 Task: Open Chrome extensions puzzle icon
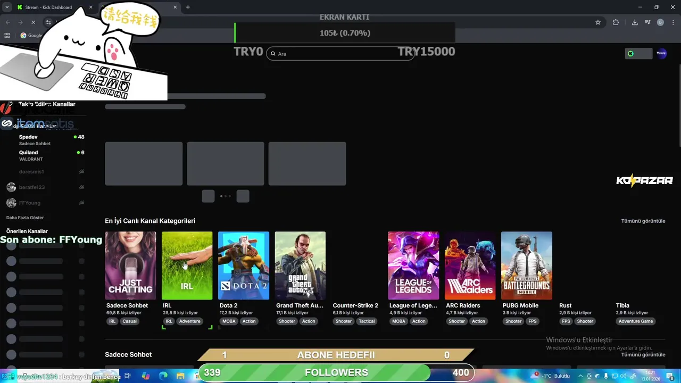tap(616, 22)
